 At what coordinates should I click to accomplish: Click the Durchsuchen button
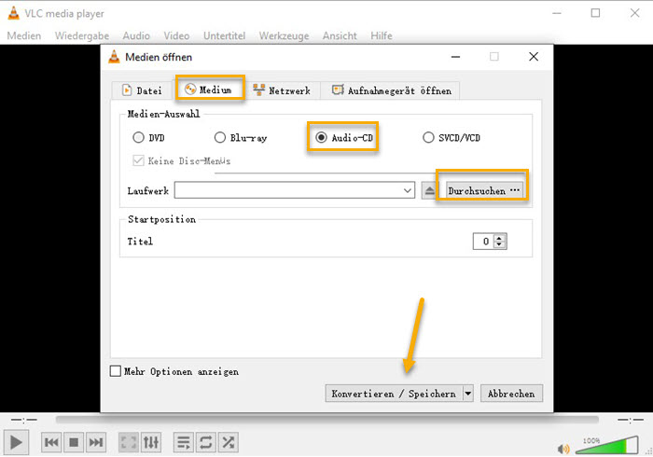(484, 190)
